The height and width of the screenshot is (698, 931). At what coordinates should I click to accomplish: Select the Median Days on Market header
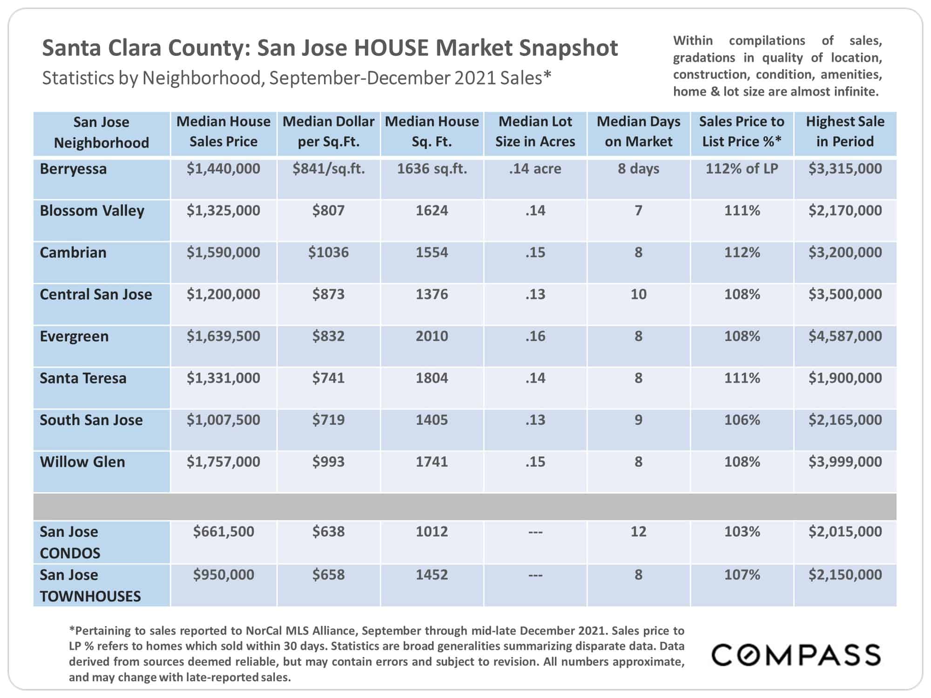pos(639,134)
